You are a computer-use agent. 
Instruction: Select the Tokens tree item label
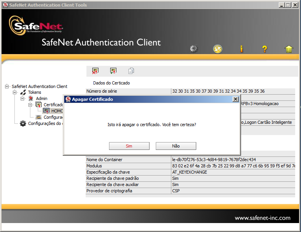click(x=35, y=92)
